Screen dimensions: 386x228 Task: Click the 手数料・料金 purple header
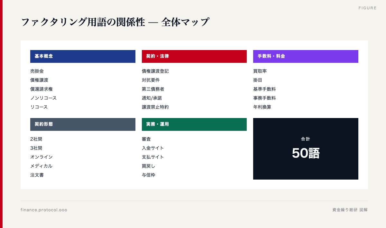pos(306,56)
